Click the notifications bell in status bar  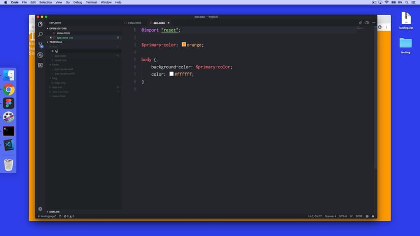(x=373, y=216)
